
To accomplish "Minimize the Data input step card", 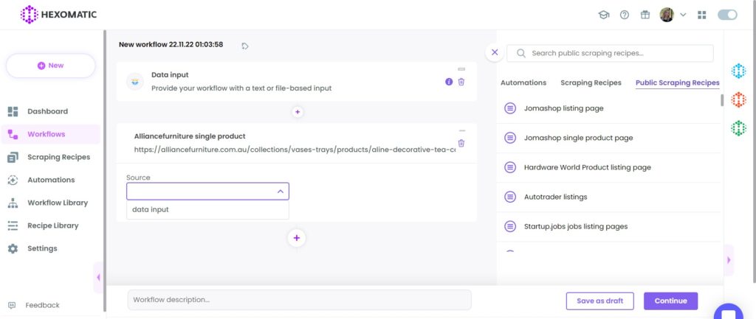I will click(x=461, y=69).
